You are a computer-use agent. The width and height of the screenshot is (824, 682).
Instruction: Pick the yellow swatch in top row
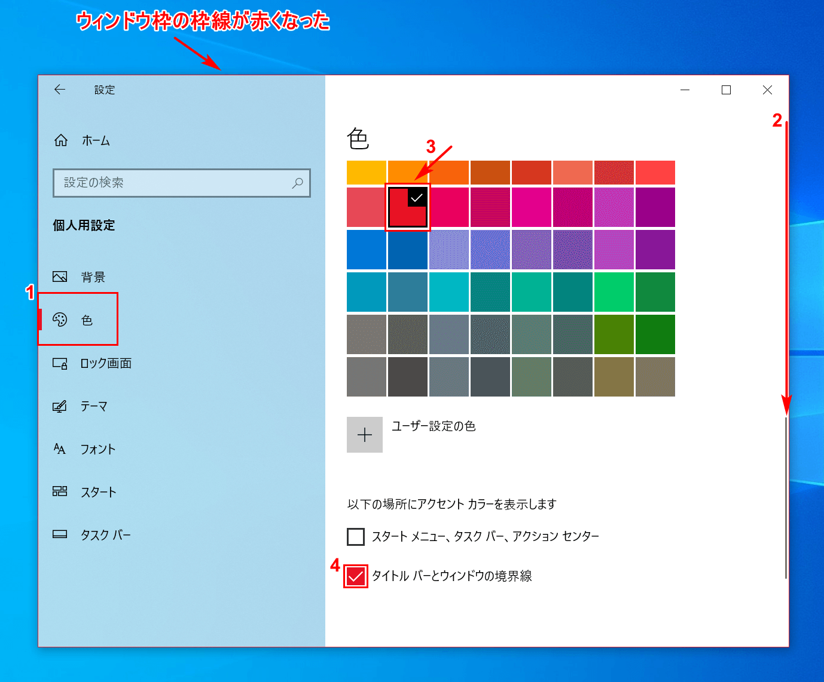(x=366, y=173)
